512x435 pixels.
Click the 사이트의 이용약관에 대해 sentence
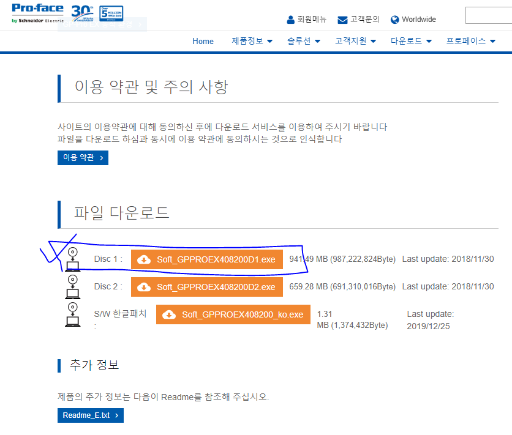(x=222, y=127)
